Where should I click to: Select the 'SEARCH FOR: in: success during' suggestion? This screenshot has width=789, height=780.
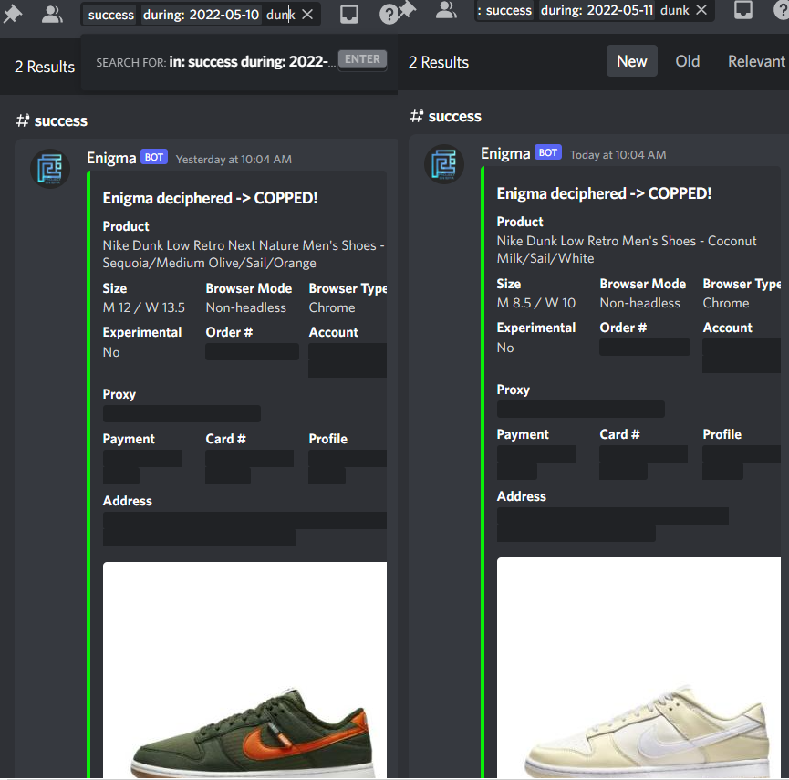[241, 61]
